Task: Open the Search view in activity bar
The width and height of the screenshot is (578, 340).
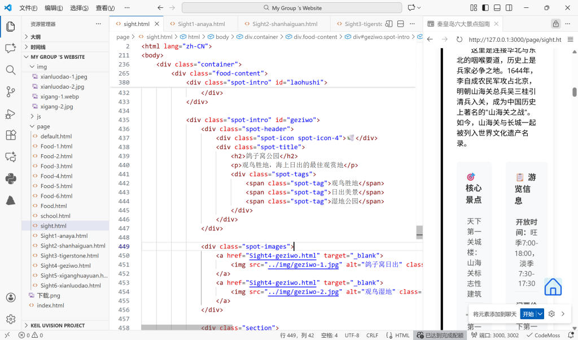Action: coord(10,70)
